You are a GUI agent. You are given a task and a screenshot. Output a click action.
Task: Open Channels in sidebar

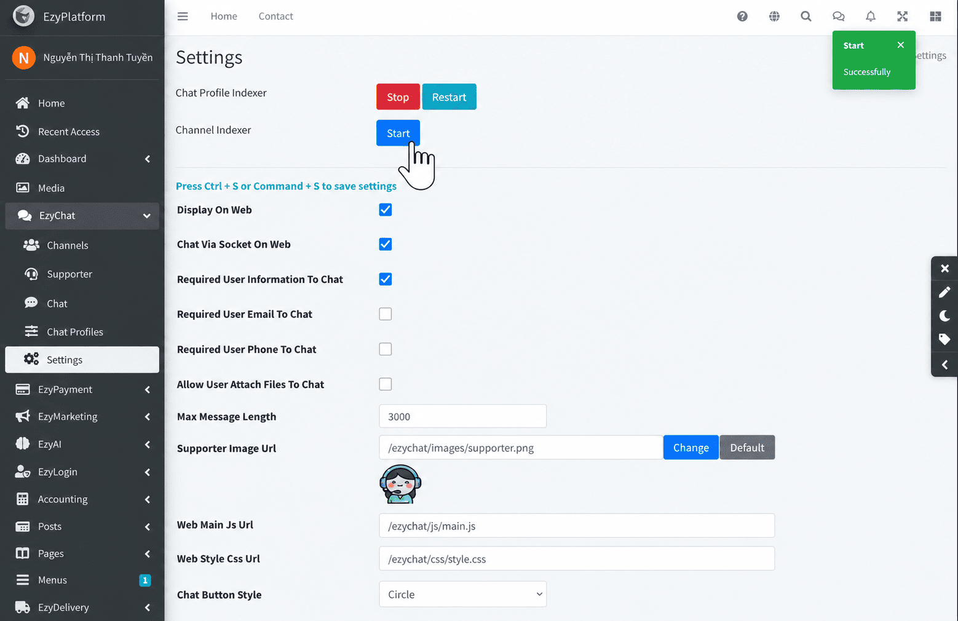[82, 245]
